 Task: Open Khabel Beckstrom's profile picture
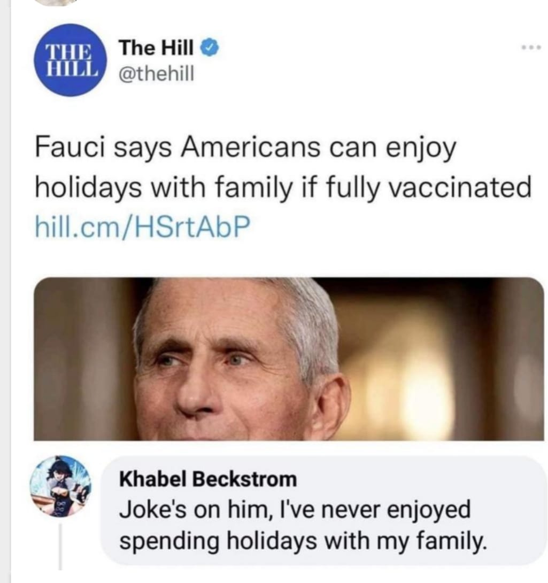pos(60,487)
